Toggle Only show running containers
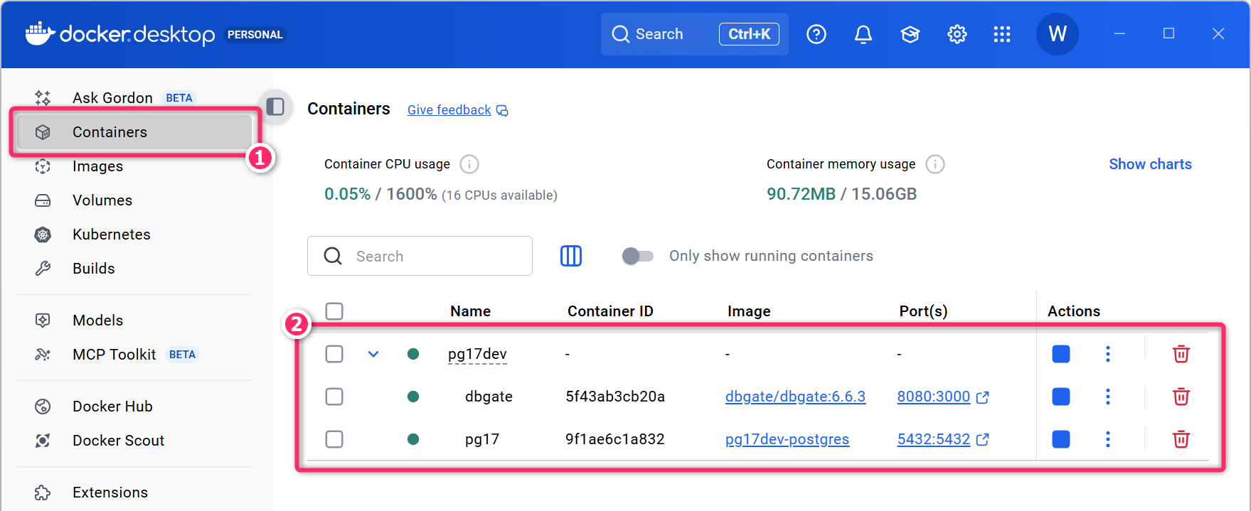This screenshot has width=1251, height=511. [x=637, y=256]
